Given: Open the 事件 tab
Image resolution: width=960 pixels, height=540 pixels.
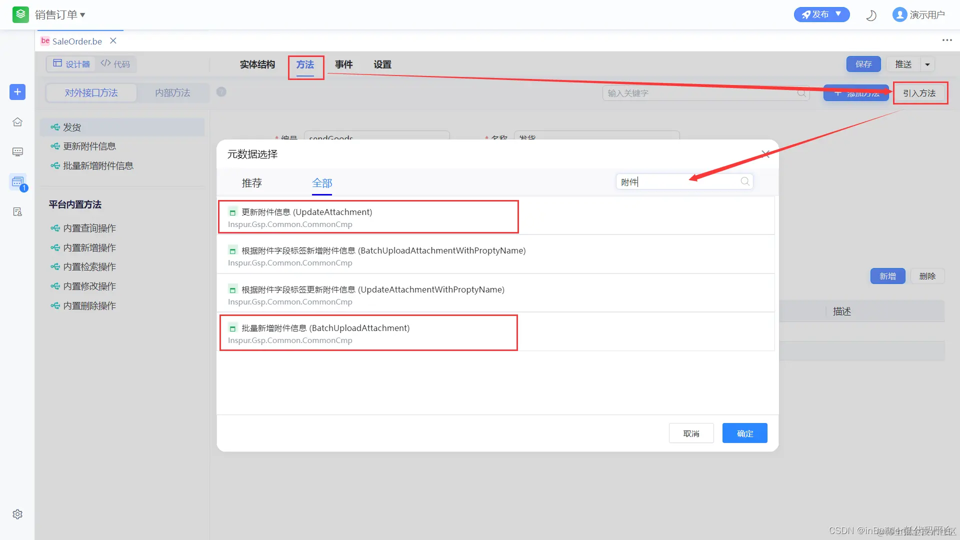Looking at the screenshot, I should (x=343, y=64).
